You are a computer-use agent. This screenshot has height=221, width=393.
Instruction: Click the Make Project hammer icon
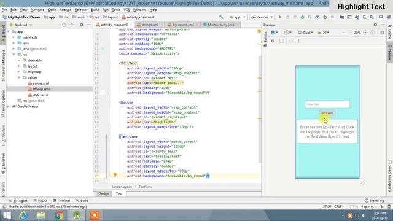221,17
